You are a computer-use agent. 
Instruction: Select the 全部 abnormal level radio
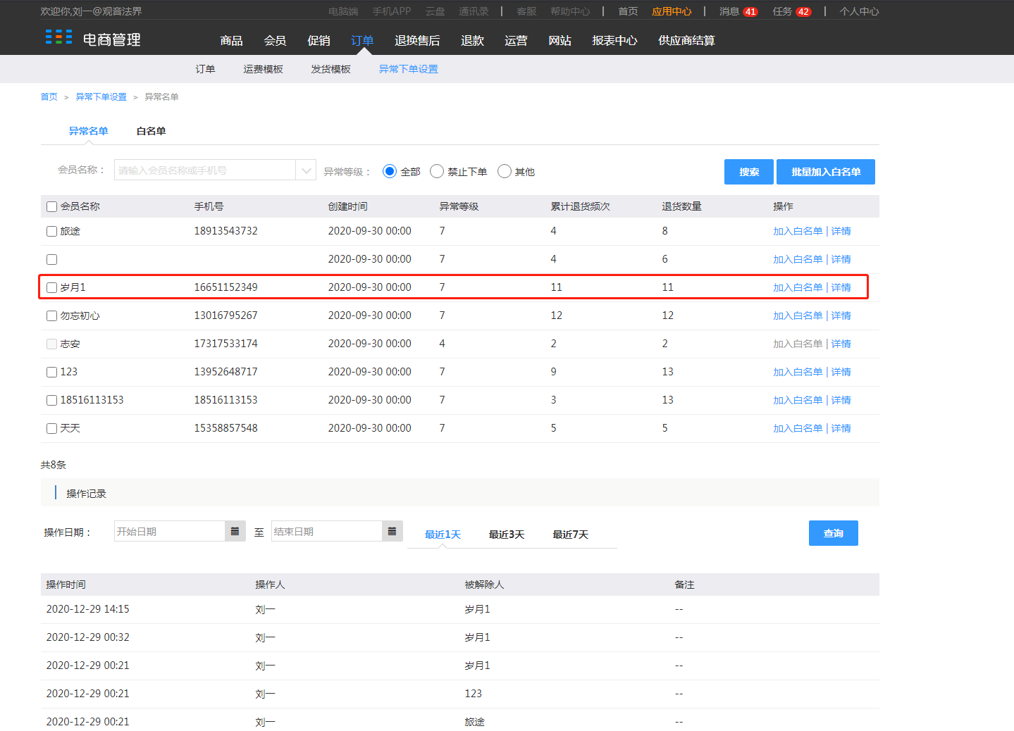click(x=390, y=171)
